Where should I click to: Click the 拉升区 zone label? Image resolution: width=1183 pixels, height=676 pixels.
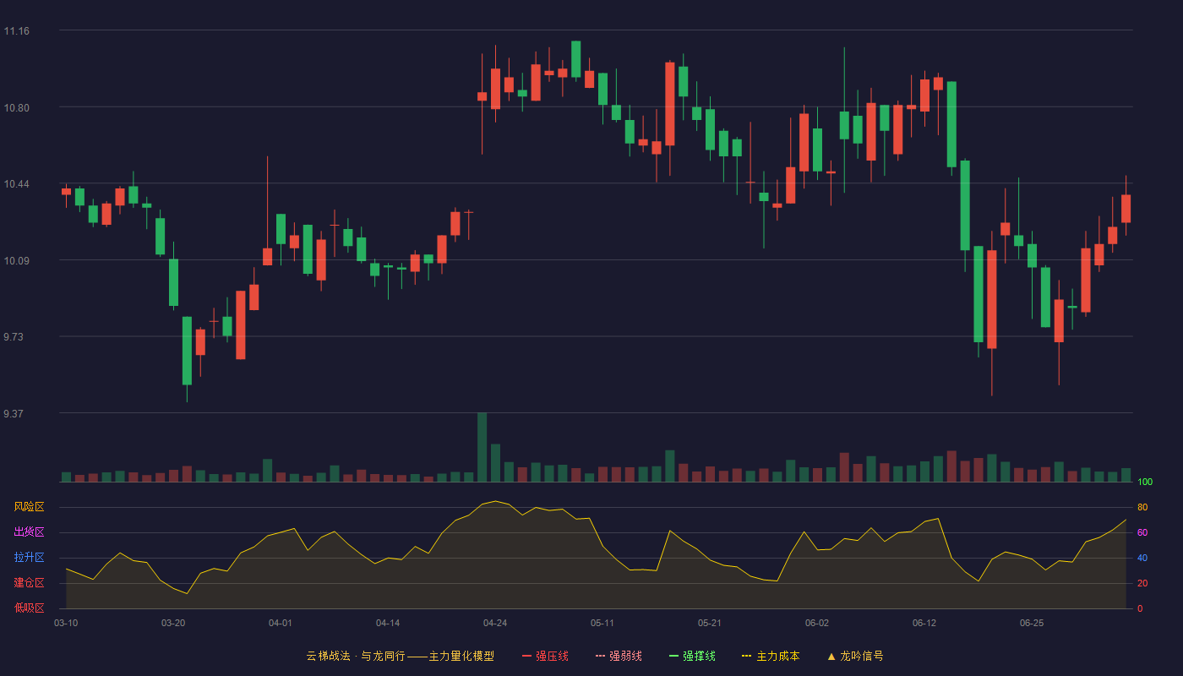click(x=29, y=558)
